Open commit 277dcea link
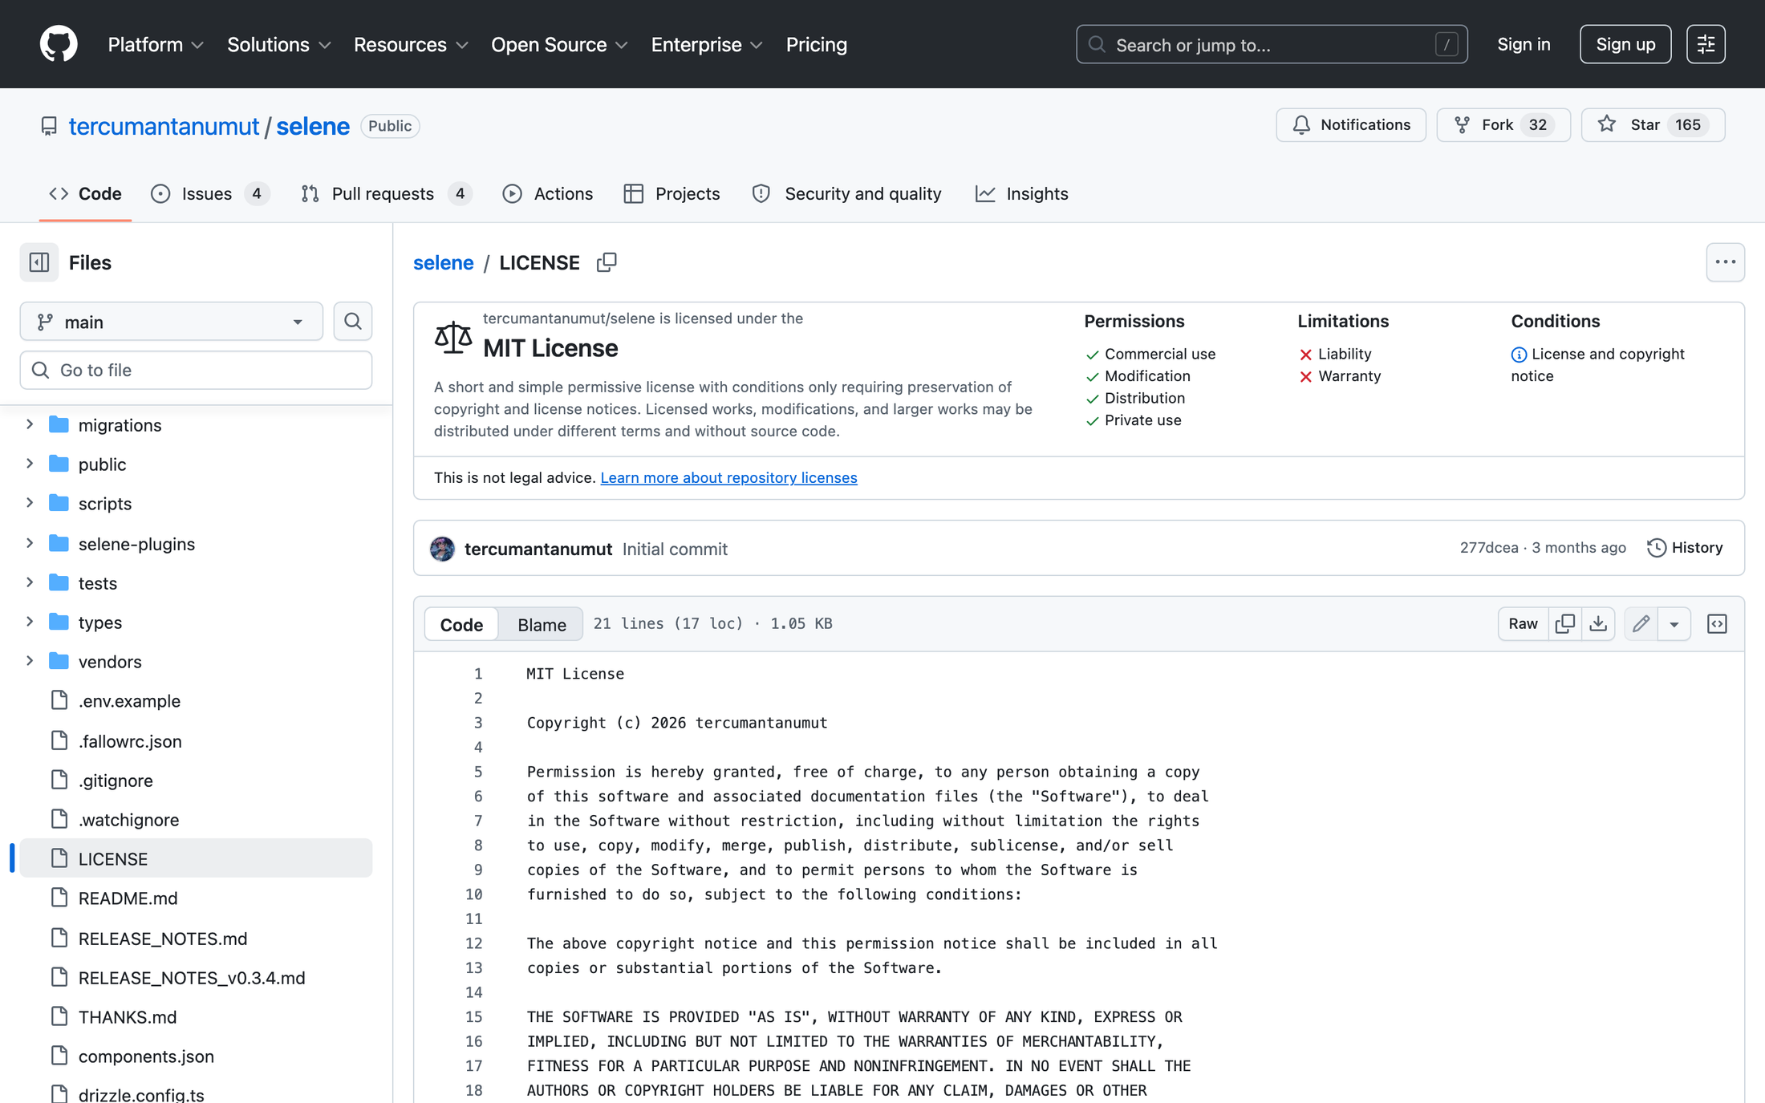The height and width of the screenshot is (1103, 1765). point(1489,548)
